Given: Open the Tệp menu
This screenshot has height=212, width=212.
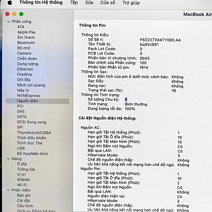Looking at the screenshot, I should [74, 3].
